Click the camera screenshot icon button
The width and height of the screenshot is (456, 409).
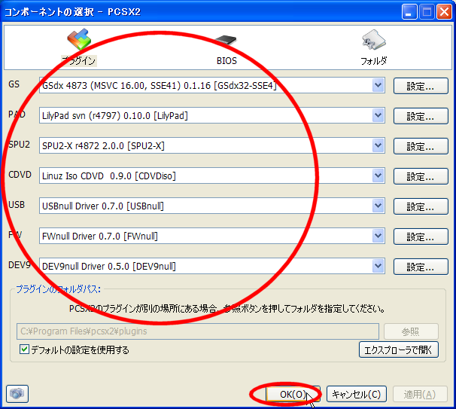pyautogui.click(x=17, y=394)
